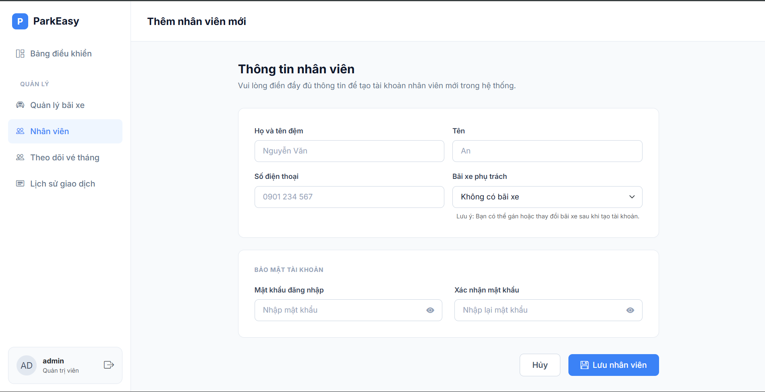Click the car icon for parking management
Image resolution: width=765 pixels, height=392 pixels.
point(20,105)
